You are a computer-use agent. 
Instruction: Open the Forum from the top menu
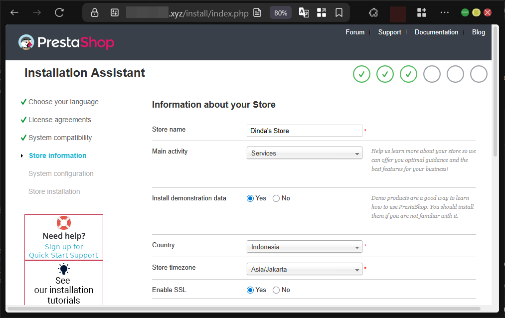355,32
